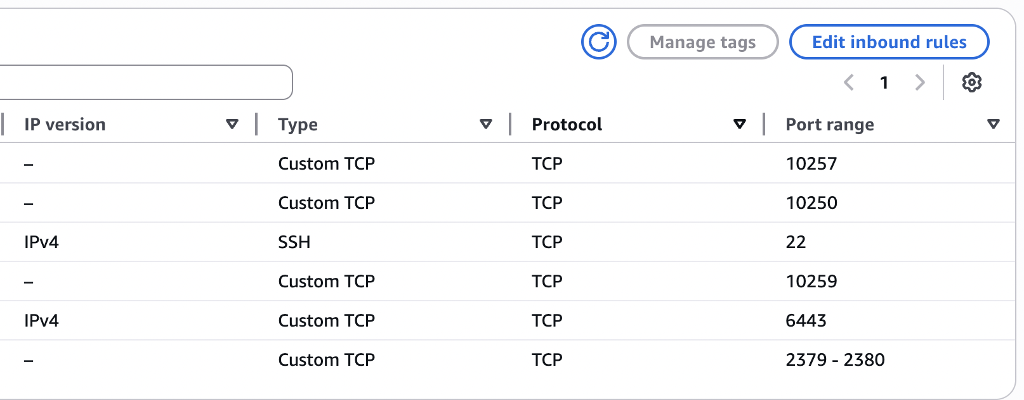This screenshot has width=1024, height=400.
Task: Sort by Type column arrow
Action: point(486,124)
